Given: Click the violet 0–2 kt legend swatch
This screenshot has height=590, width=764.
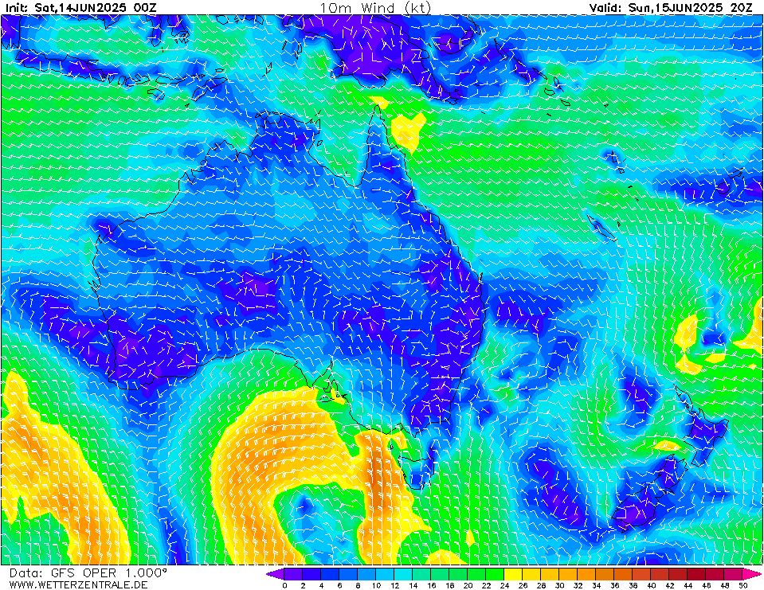Looking at the screenshot, I should click(x=293, y=573).
